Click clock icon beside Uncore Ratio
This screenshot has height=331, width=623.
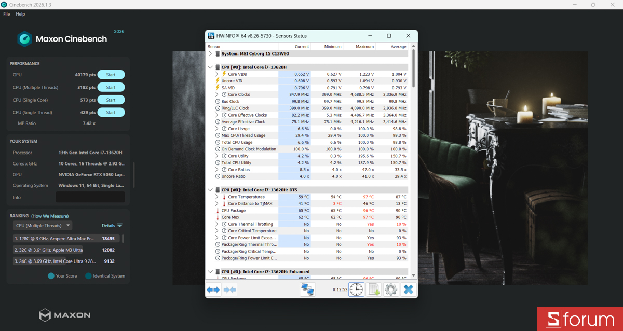click(x=218, y=176)
